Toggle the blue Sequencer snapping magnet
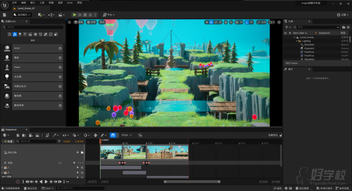Image resolution: width=352 pixels, height=191 pixels. pyautogui.click(x=113, y=135)
